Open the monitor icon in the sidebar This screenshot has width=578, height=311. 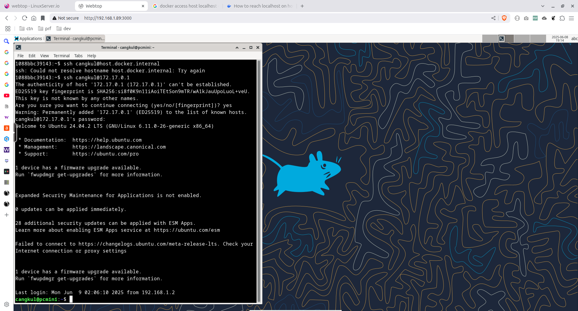tap(7, 161)
